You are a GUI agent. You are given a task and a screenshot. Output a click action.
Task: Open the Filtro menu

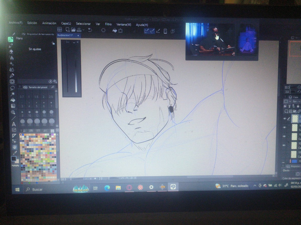(108, 24)
